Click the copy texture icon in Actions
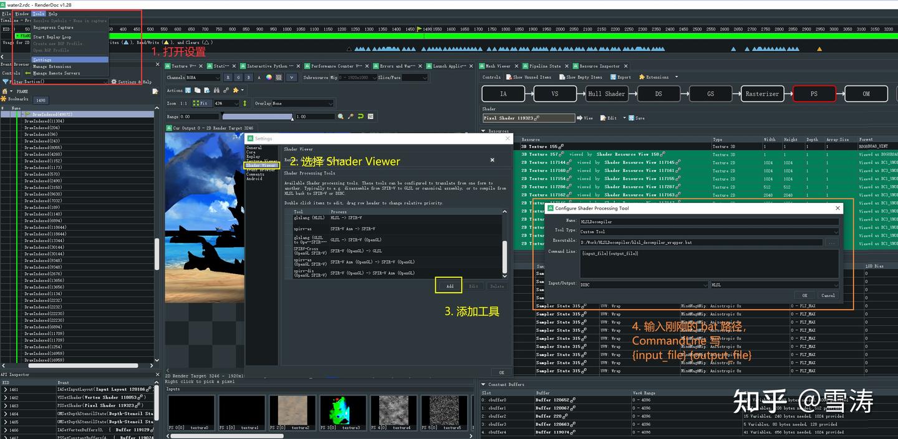898x439 pixels. pyautogui.click(x=198, y=90)
